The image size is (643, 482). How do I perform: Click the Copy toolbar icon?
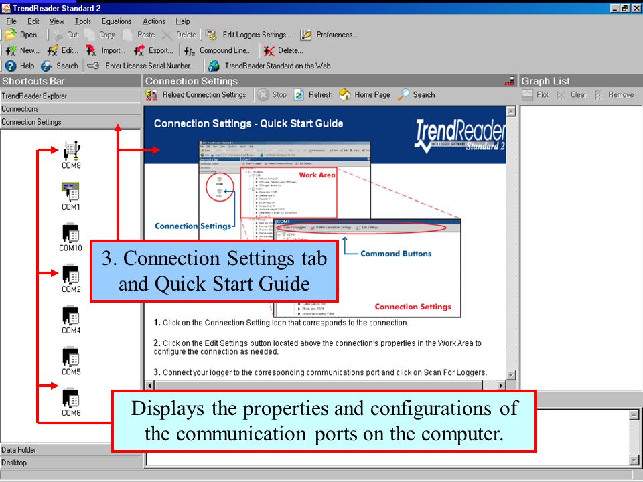pyautogui.click(x=100, y=35)
